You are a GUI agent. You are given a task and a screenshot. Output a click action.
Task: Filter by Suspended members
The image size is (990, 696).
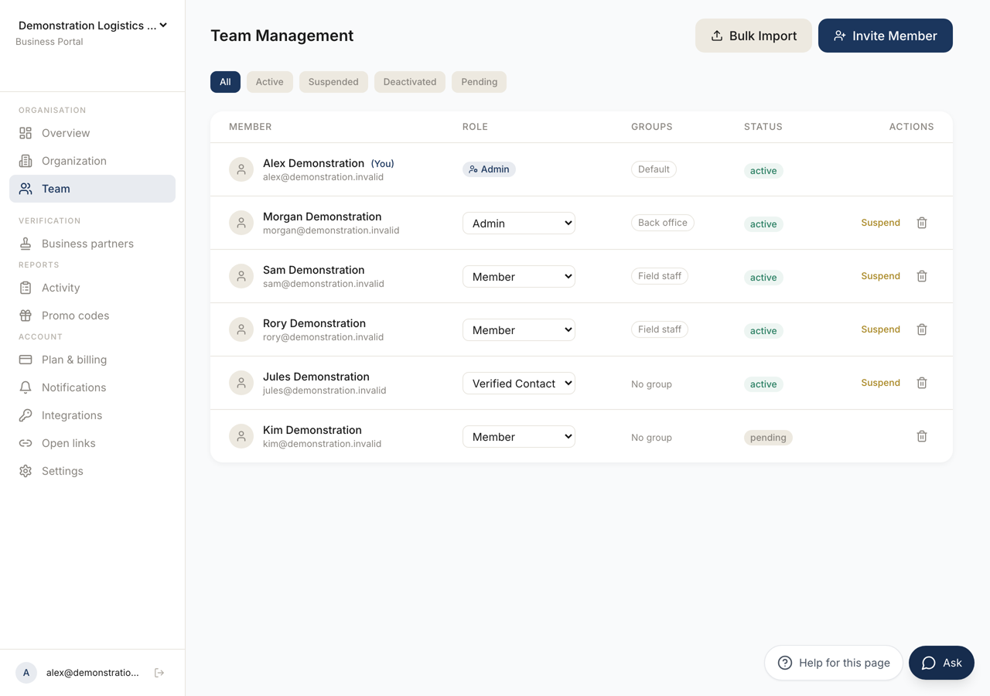pos(333,82)
